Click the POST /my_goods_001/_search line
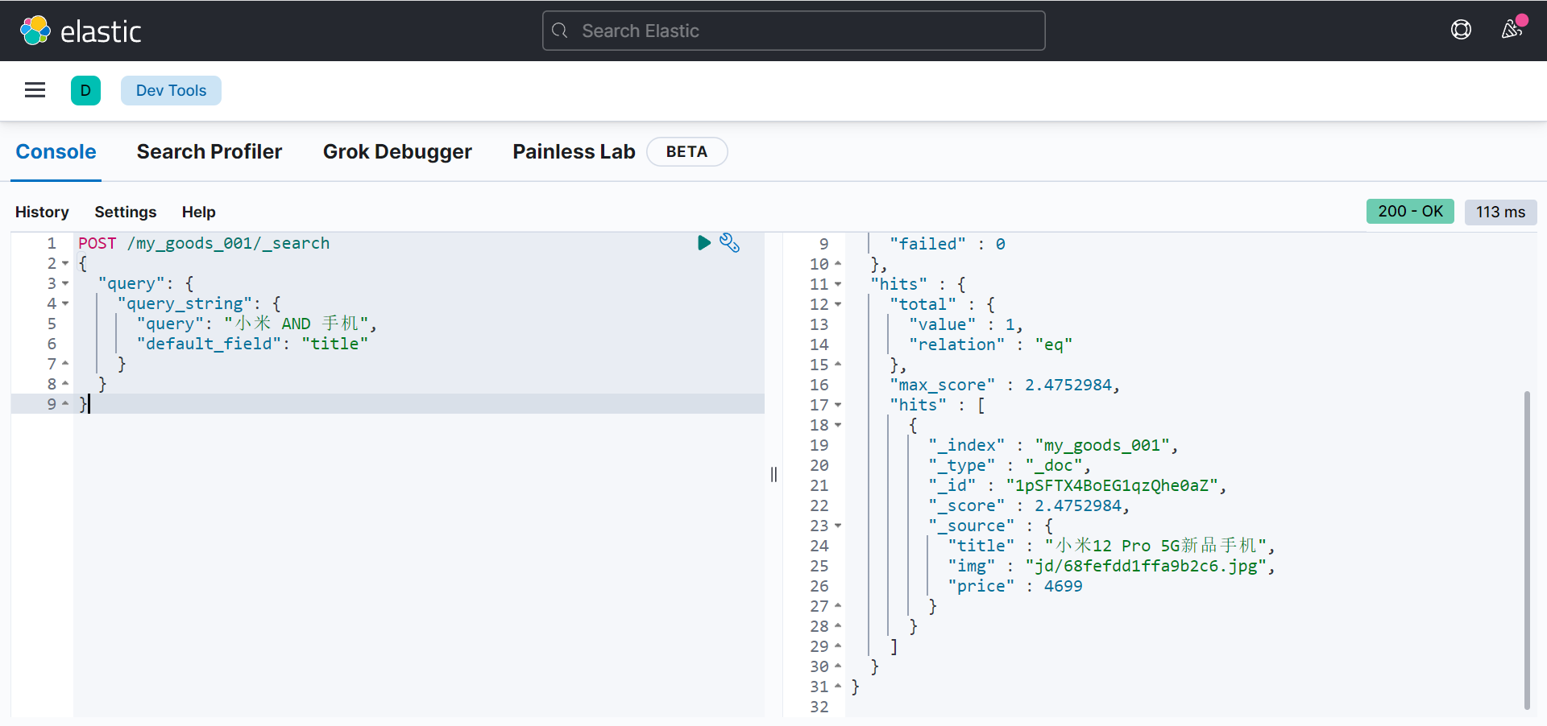Screen dimensions: 1547x726 [204, 243]
